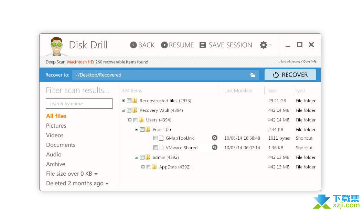The image size is (364, 212).
Task: Filter results by Pictures
Action: pos(56,126)
